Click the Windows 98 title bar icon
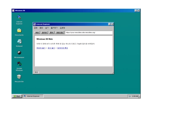 point(13,11)
